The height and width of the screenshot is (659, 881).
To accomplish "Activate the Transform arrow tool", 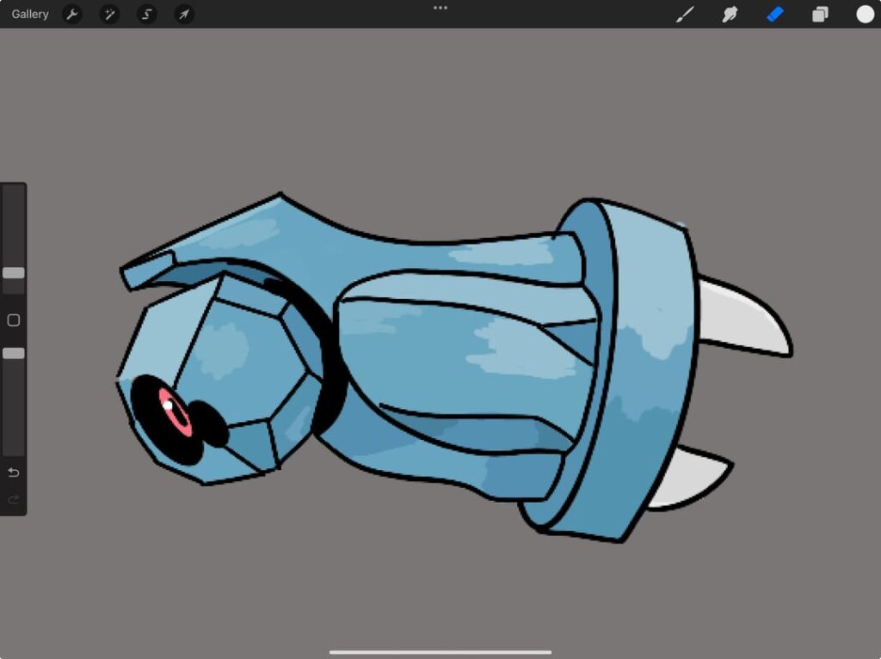I will tap(184, 14).
